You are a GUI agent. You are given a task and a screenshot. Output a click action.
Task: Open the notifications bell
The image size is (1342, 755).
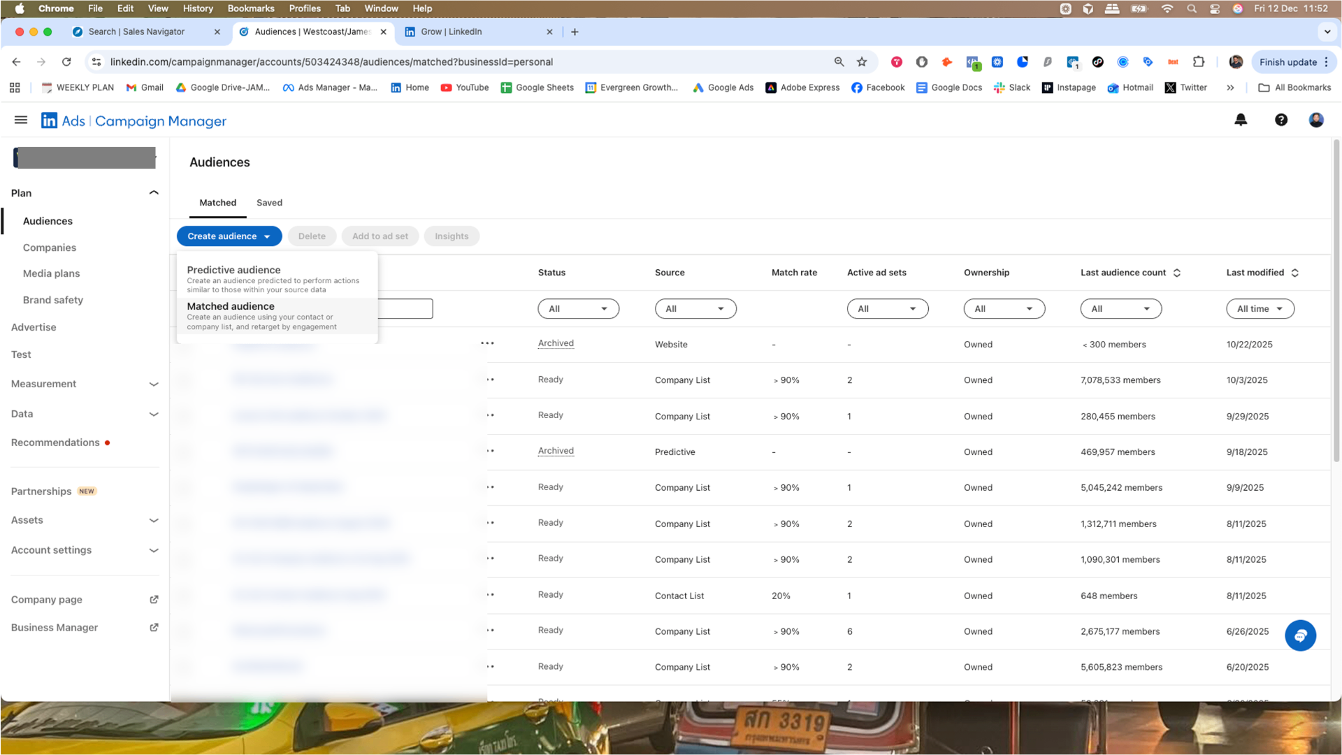[1241, 120]
